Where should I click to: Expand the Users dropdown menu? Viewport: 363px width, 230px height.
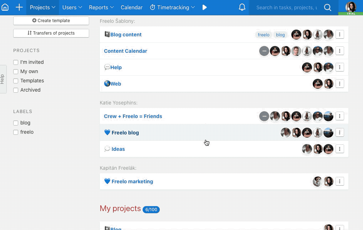click(x=72, y=7)
